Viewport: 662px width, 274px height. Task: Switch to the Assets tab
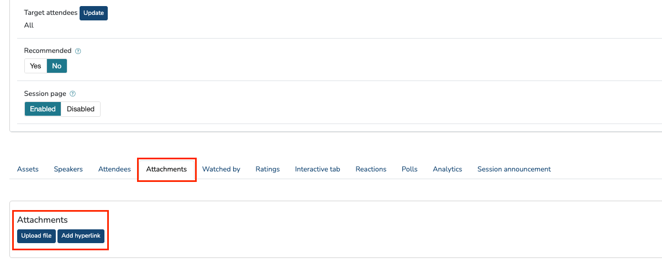(28, 169)
